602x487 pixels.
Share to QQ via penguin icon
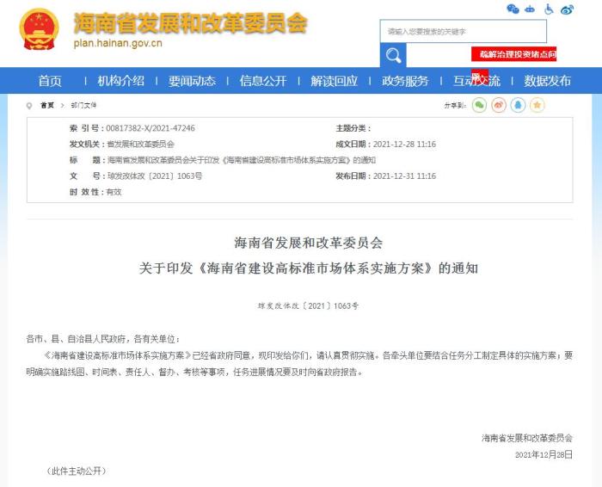tap(518, 105)
